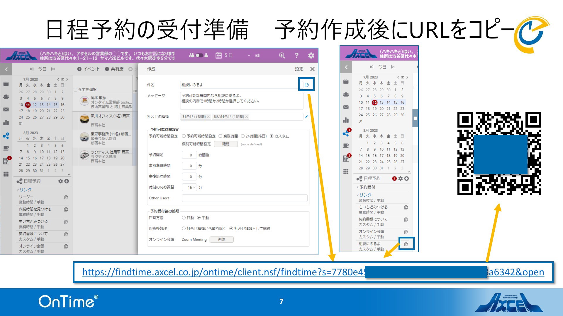Click イベント add option in toolbar
563x316 pixels.
[89, 69]
